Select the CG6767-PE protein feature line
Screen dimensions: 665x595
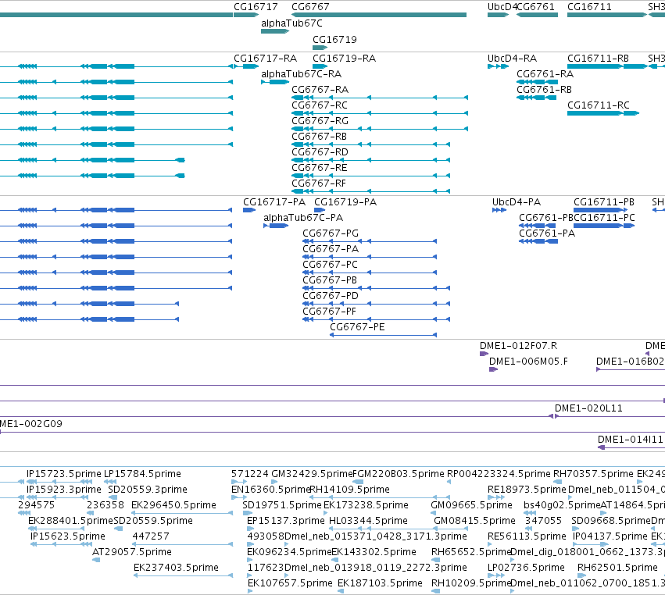point(384,335)
